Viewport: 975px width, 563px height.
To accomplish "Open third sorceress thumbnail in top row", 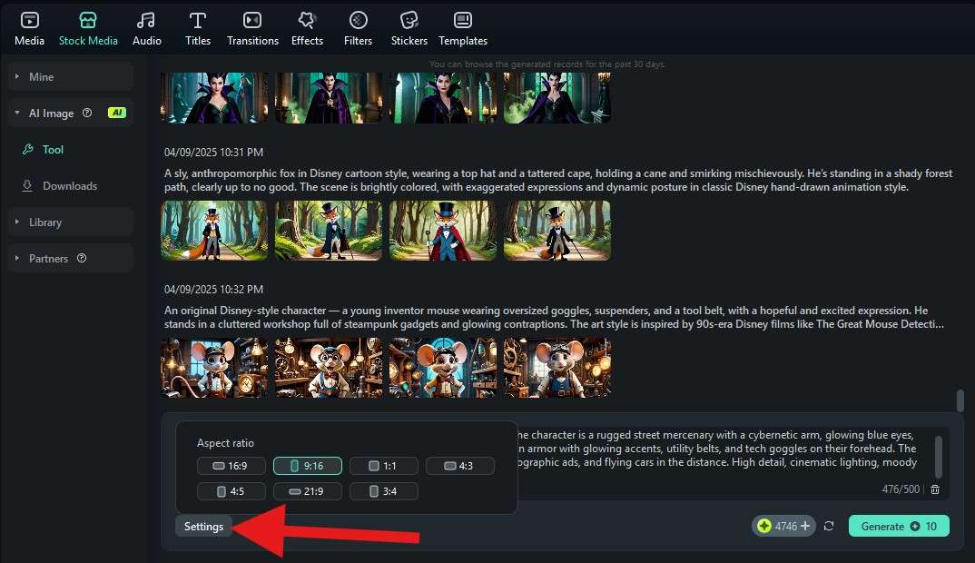I will coord(443,98).
